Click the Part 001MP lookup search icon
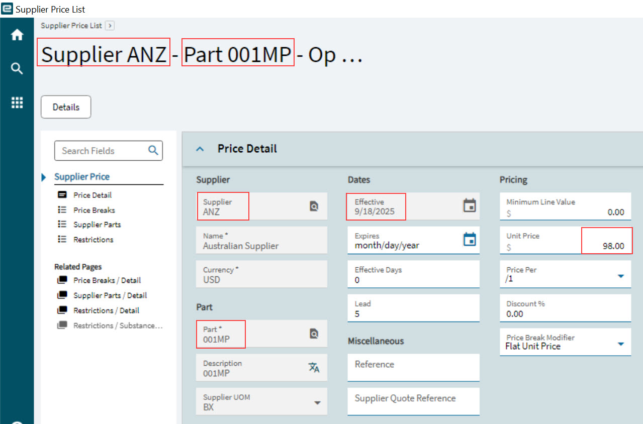 314,334
